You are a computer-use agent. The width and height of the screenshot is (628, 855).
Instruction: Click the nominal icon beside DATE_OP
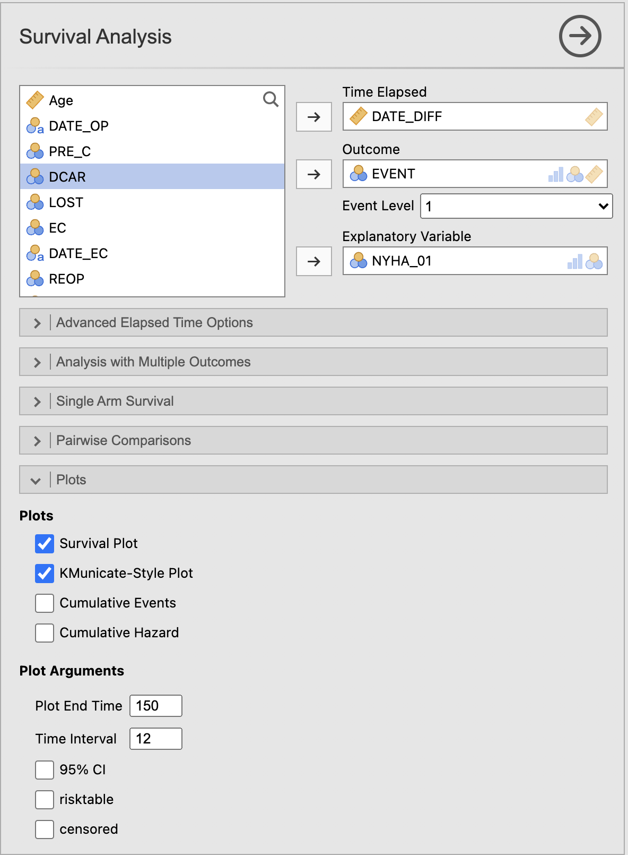[35, 126]
